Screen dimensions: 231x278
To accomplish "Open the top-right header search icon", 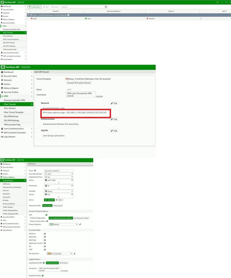I will point(218,2).
